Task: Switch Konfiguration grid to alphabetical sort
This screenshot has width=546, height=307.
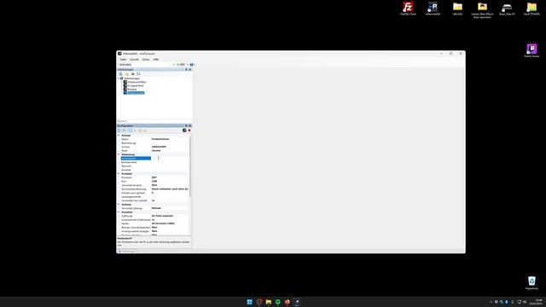Action: tap(124, 130)
